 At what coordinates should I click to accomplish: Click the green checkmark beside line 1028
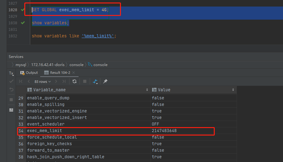click(22, 10)
